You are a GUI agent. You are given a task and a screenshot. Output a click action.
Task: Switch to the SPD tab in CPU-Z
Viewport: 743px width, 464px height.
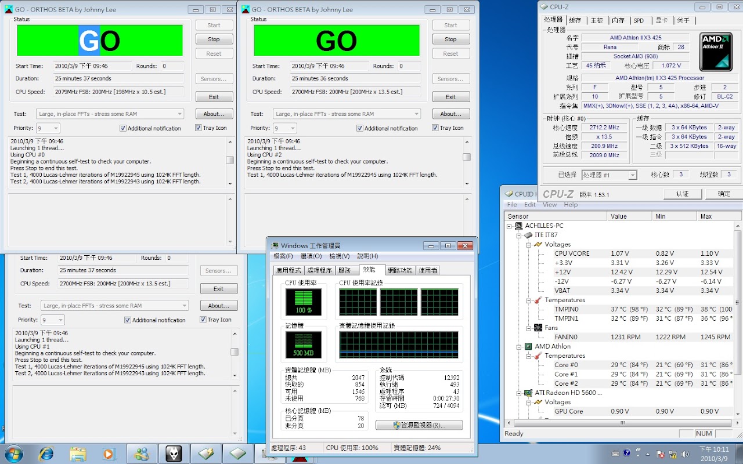(x=639, y=20)
